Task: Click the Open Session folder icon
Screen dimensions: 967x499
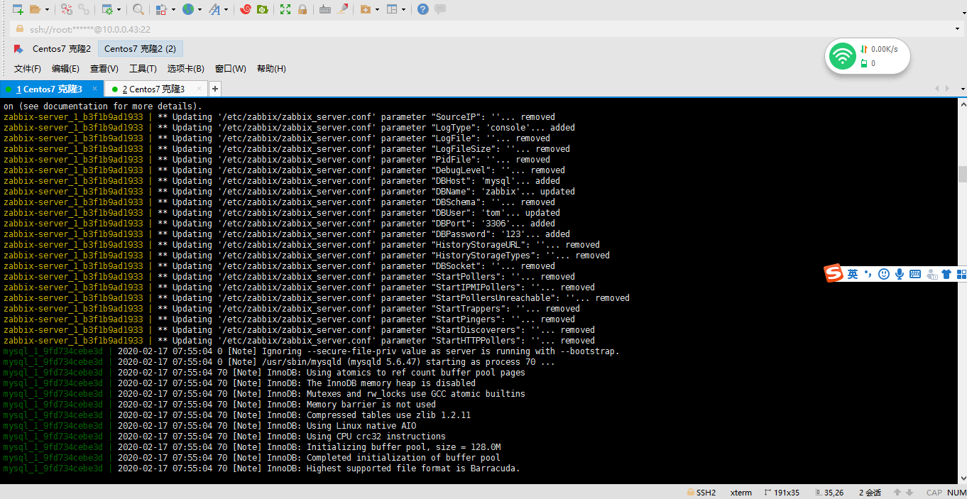Action: point(35,9)
